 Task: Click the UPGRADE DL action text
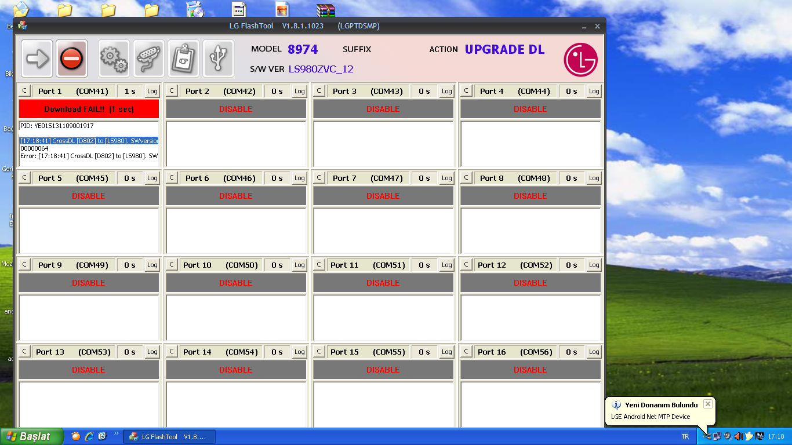pyautogui.click(x=504, y=49)
